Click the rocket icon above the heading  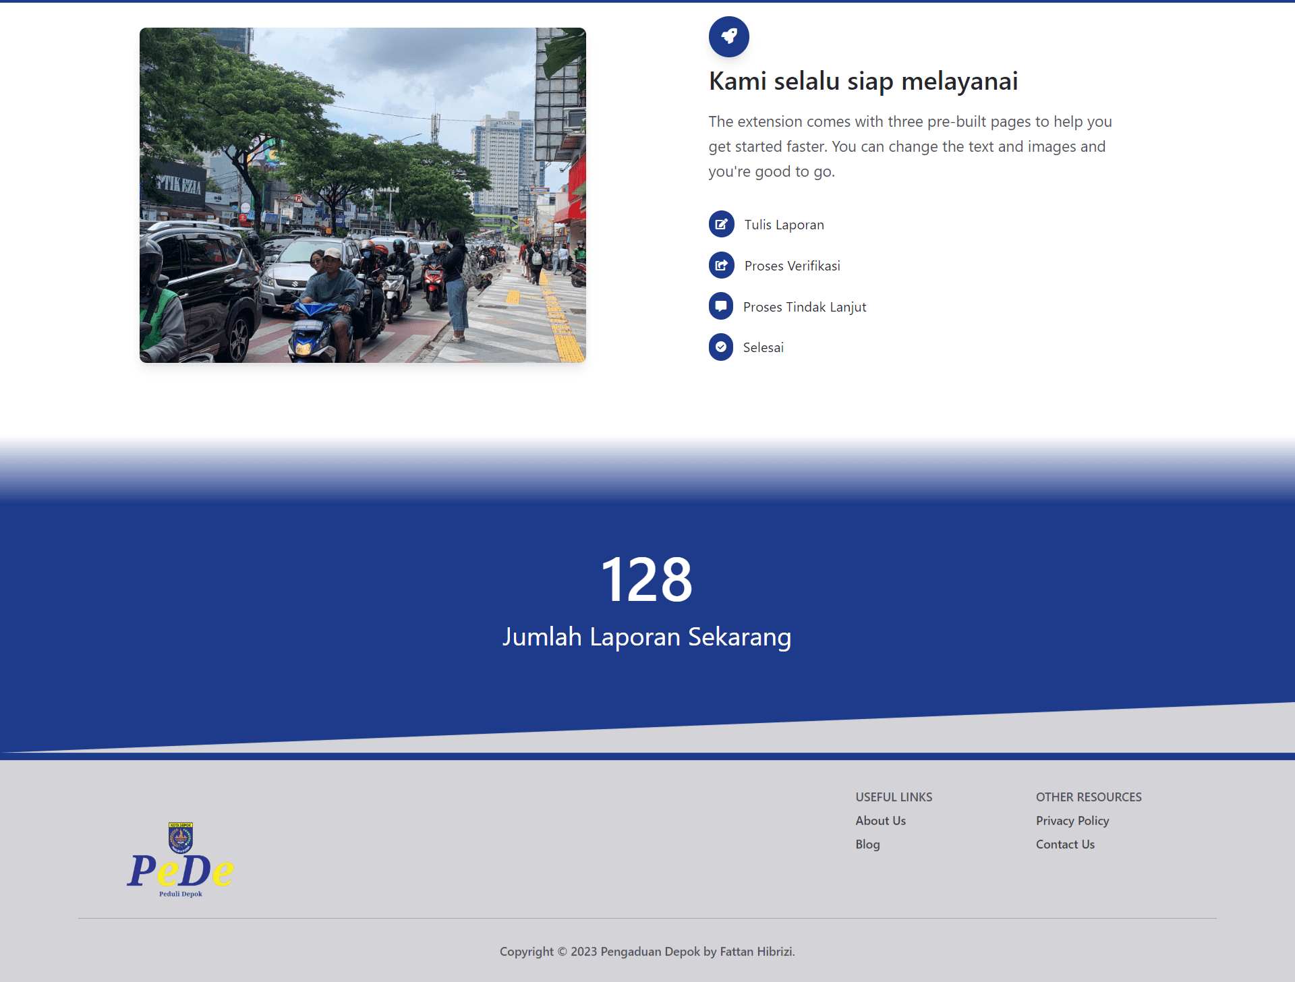pos(728,36)
